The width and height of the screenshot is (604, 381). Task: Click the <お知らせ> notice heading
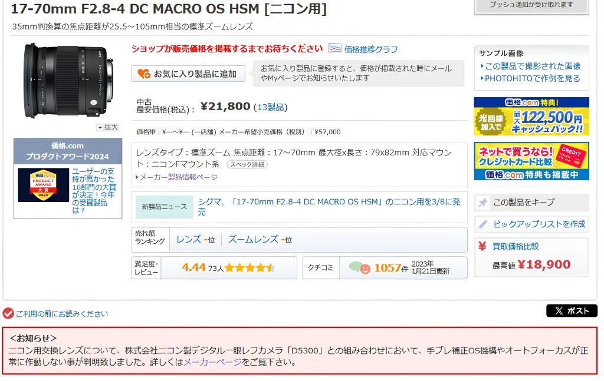pos(33,339)
